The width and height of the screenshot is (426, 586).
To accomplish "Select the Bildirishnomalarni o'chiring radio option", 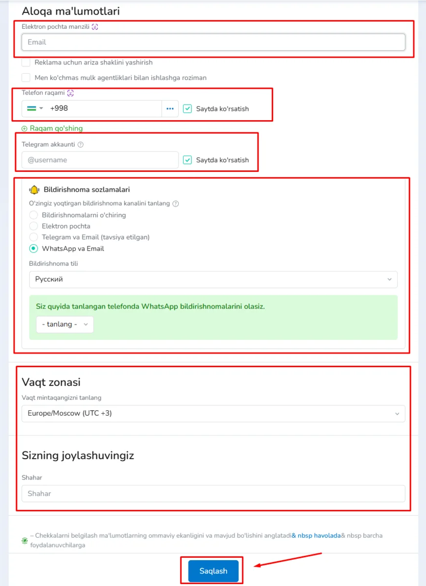I will coord(33,215).
